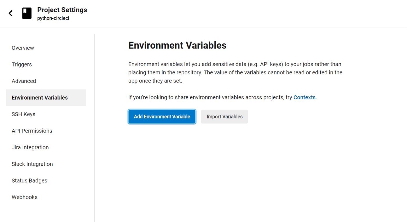The image size is (407, 222).
Task: Click the python-circleci project name
Action: point(53,18)
